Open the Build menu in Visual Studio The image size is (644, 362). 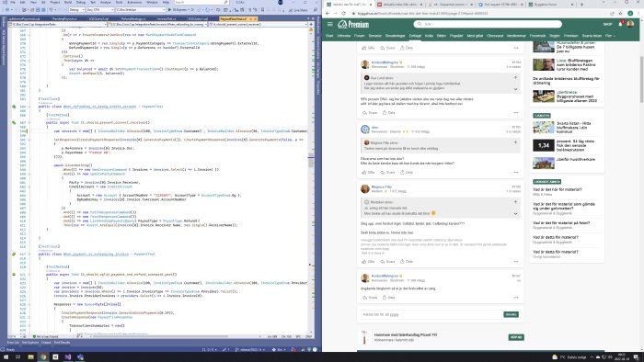click(67, 3)
